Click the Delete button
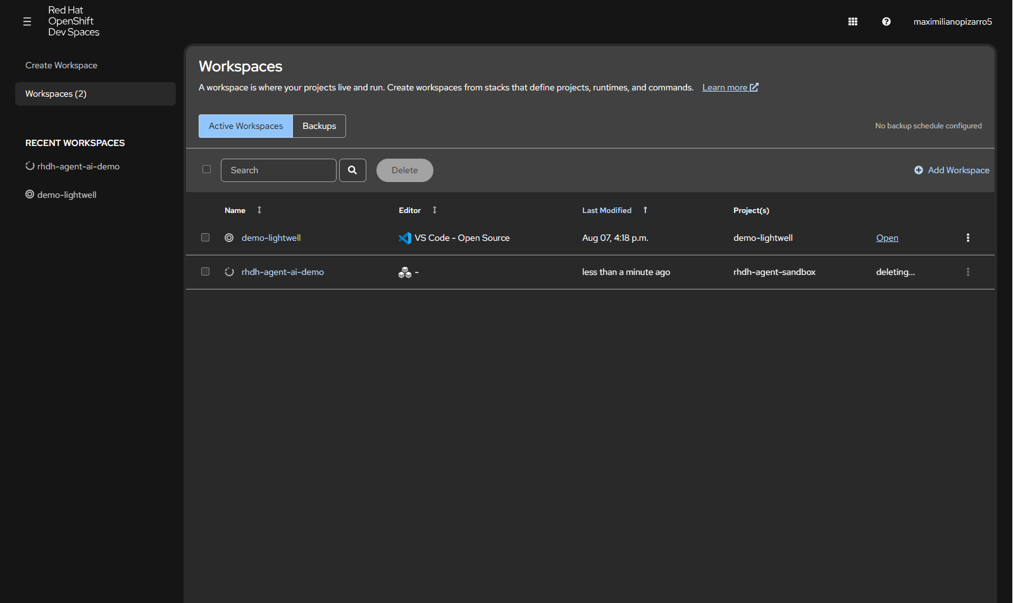 tap(405, 170)
